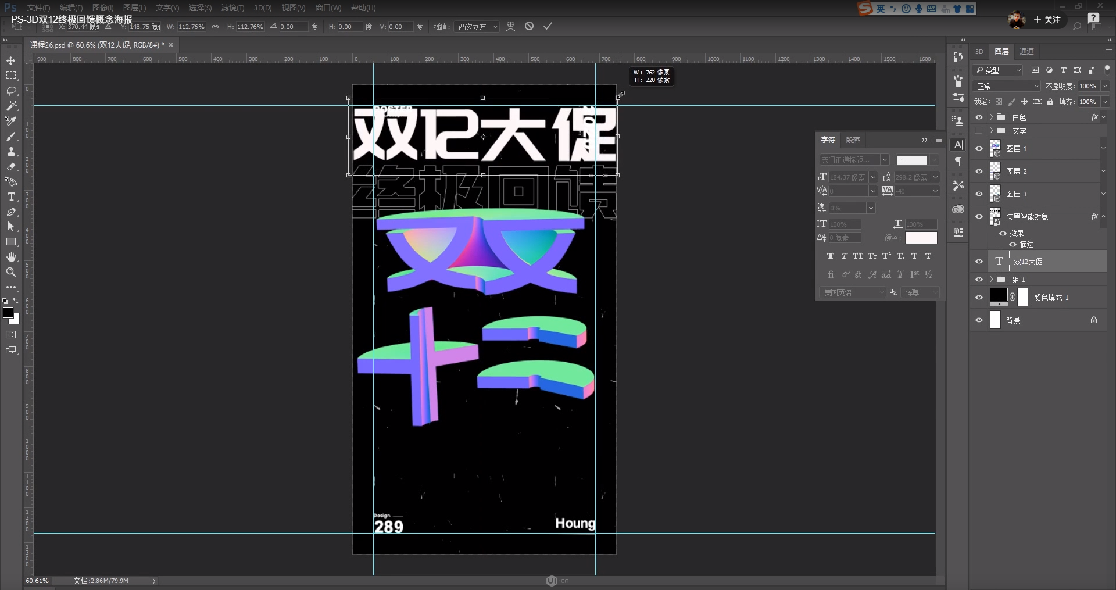This screenshot has width=1116, height=590.
Task: Click the foreground color swatch
Action: pyautogui.click(x=8, y=313)
